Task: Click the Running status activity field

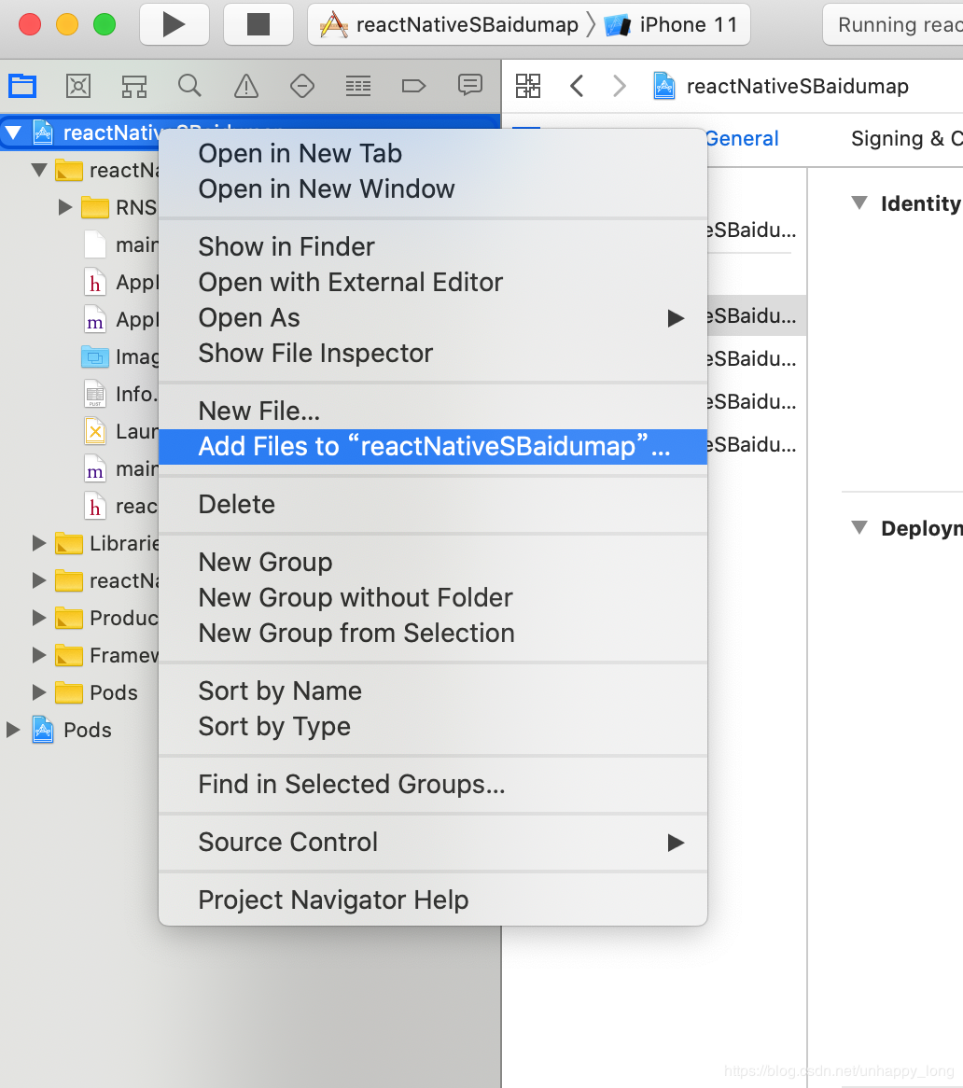Action: pyautogui.click(x=894, y=25)
